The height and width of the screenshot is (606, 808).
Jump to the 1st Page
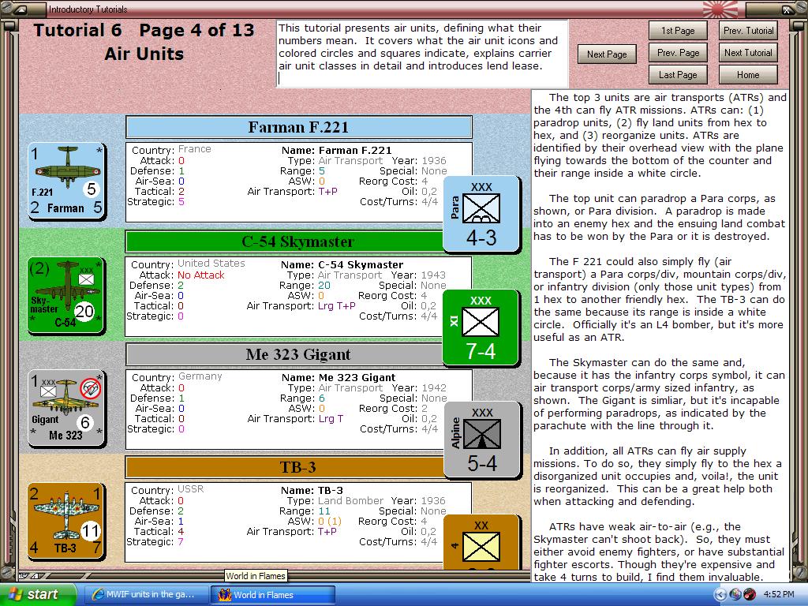coord(678,31)
